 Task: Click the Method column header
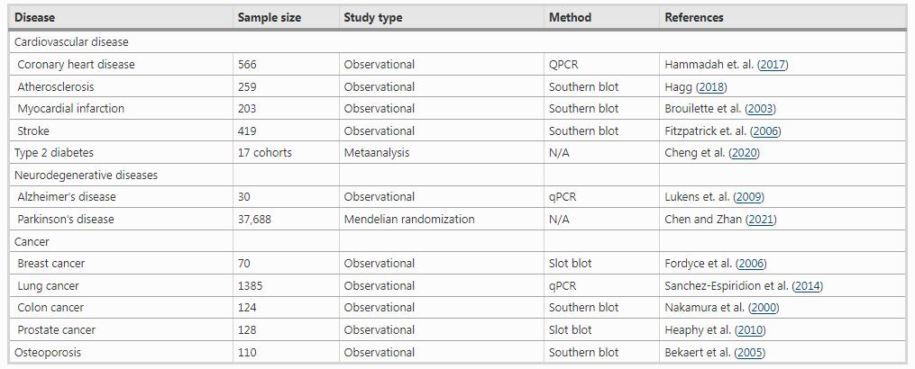(x=570, y=17)
